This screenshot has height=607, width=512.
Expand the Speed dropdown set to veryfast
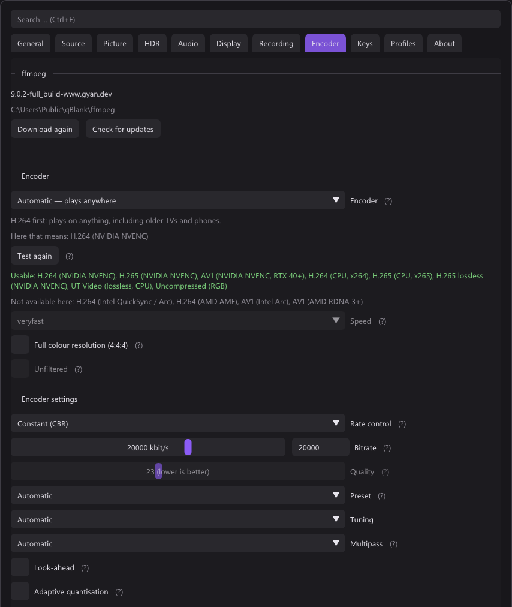pos(178,321)
